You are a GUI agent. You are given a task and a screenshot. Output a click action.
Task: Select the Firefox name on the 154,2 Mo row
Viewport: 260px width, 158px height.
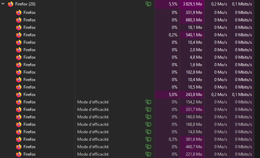[30, 102]
